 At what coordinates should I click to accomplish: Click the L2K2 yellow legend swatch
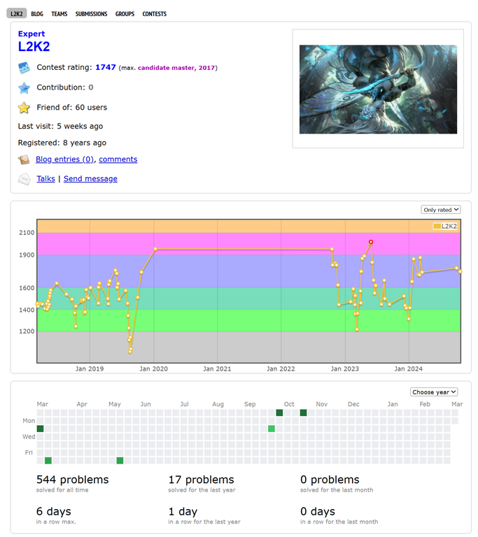pos(437,227)
